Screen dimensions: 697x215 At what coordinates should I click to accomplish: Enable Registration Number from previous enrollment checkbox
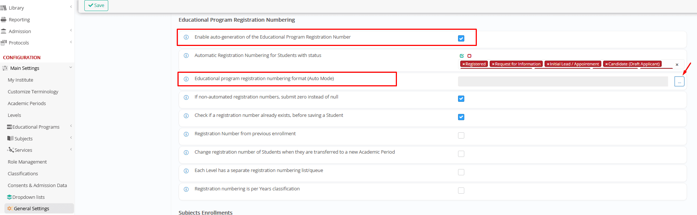click(x=461, y=135)
